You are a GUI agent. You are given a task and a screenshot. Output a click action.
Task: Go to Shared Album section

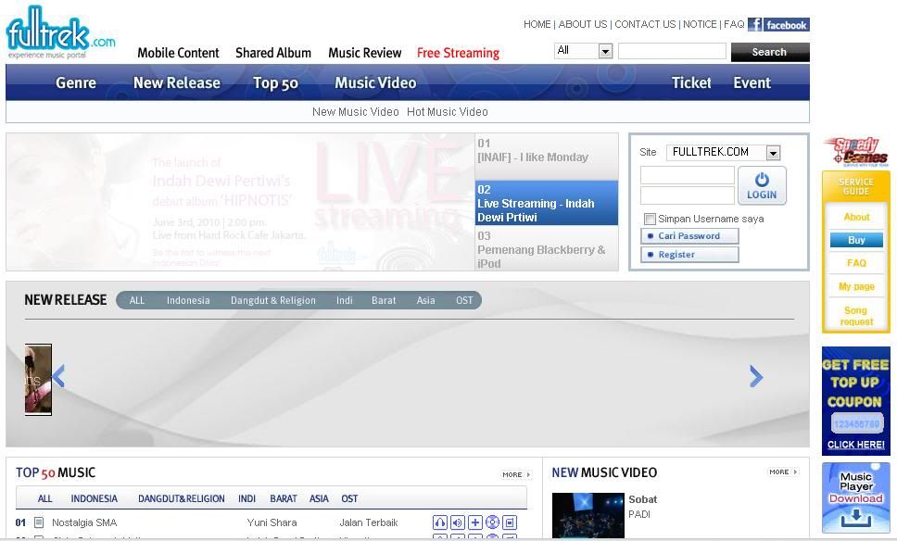[x=273, y=53]
